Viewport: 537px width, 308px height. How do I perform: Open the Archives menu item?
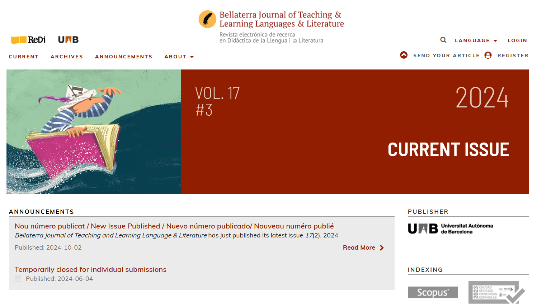[x=67, y=57]
